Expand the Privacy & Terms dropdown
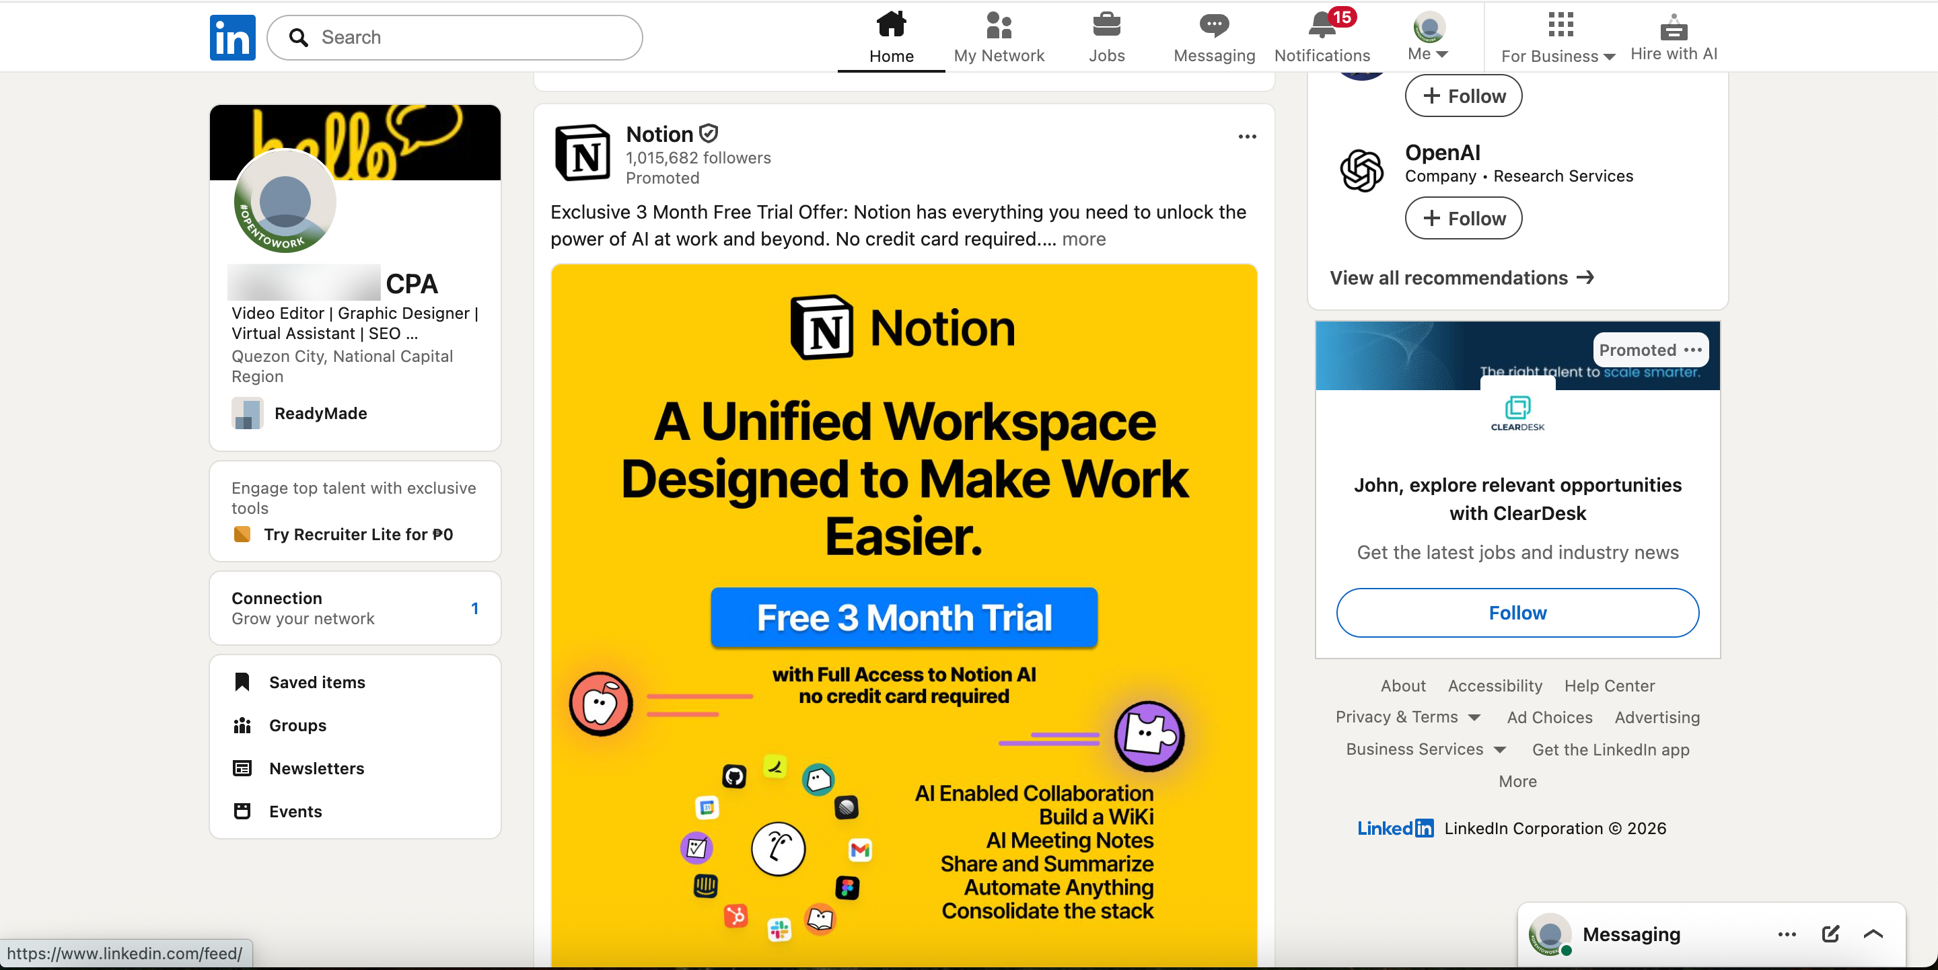1938x970 pixels. click(1408, 716)
